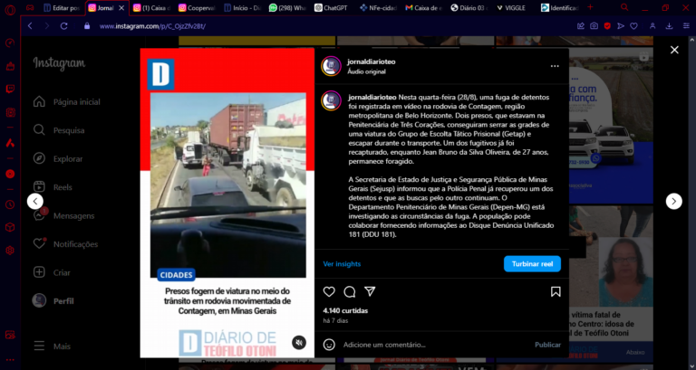
Task: Share the post using the paper plane icon
Action: coord(370,291)
